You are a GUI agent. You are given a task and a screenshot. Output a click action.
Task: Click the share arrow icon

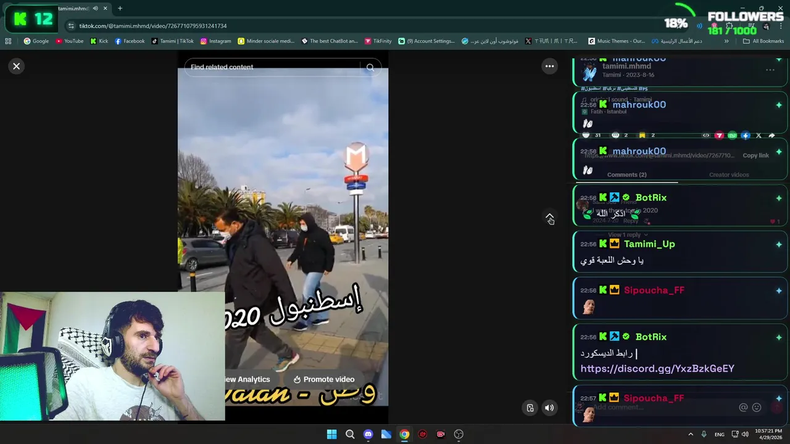point(771,135)
